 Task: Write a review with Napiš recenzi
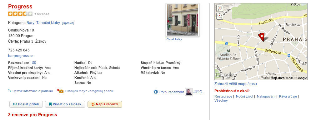[x=105, y=104]
